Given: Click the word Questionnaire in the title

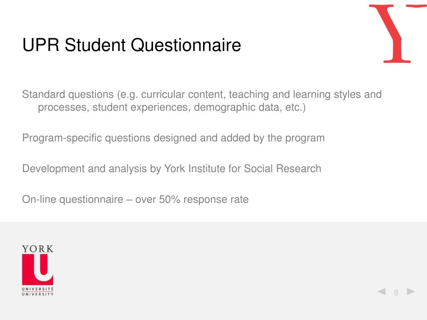Looking at the screenshot, I should [186, 45].
